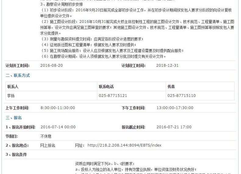Open the EBTS registration URL link
241x174 pixels.
click(124, 145)
